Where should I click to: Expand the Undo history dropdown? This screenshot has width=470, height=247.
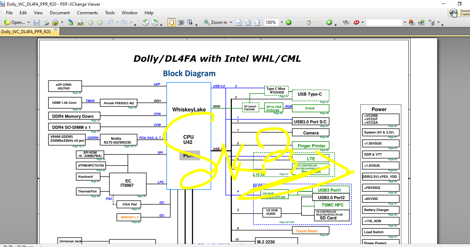117,22
